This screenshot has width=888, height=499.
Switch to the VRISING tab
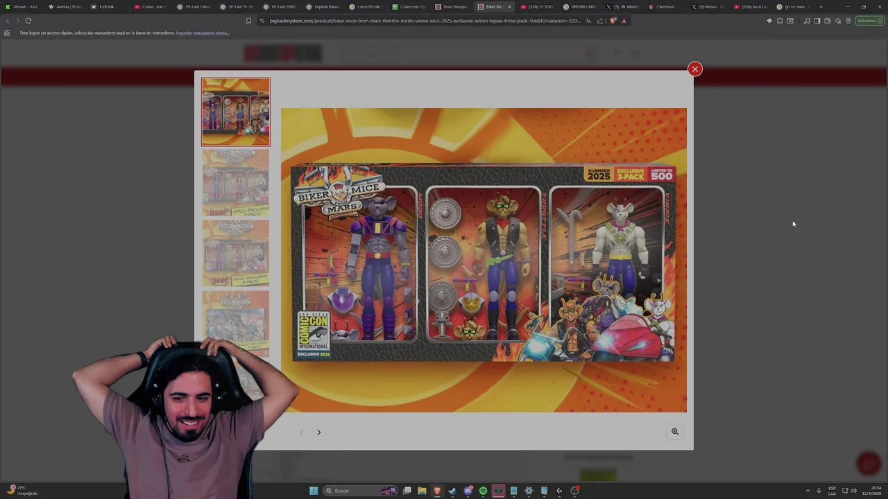click(x=580, y=7)
